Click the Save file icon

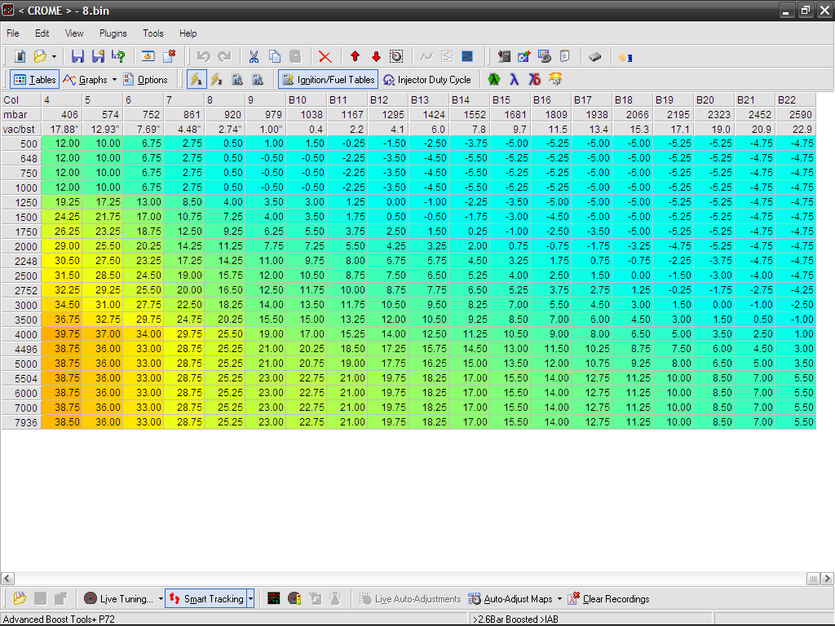coord(77,56)
